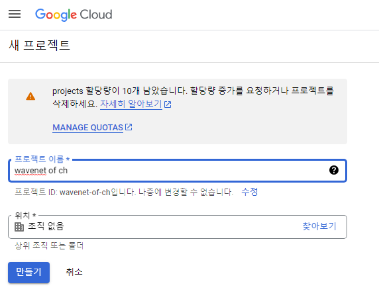Screen dimensions: 379x303
Task: Open the project name help icon
Action: click(x=334, y=170)
